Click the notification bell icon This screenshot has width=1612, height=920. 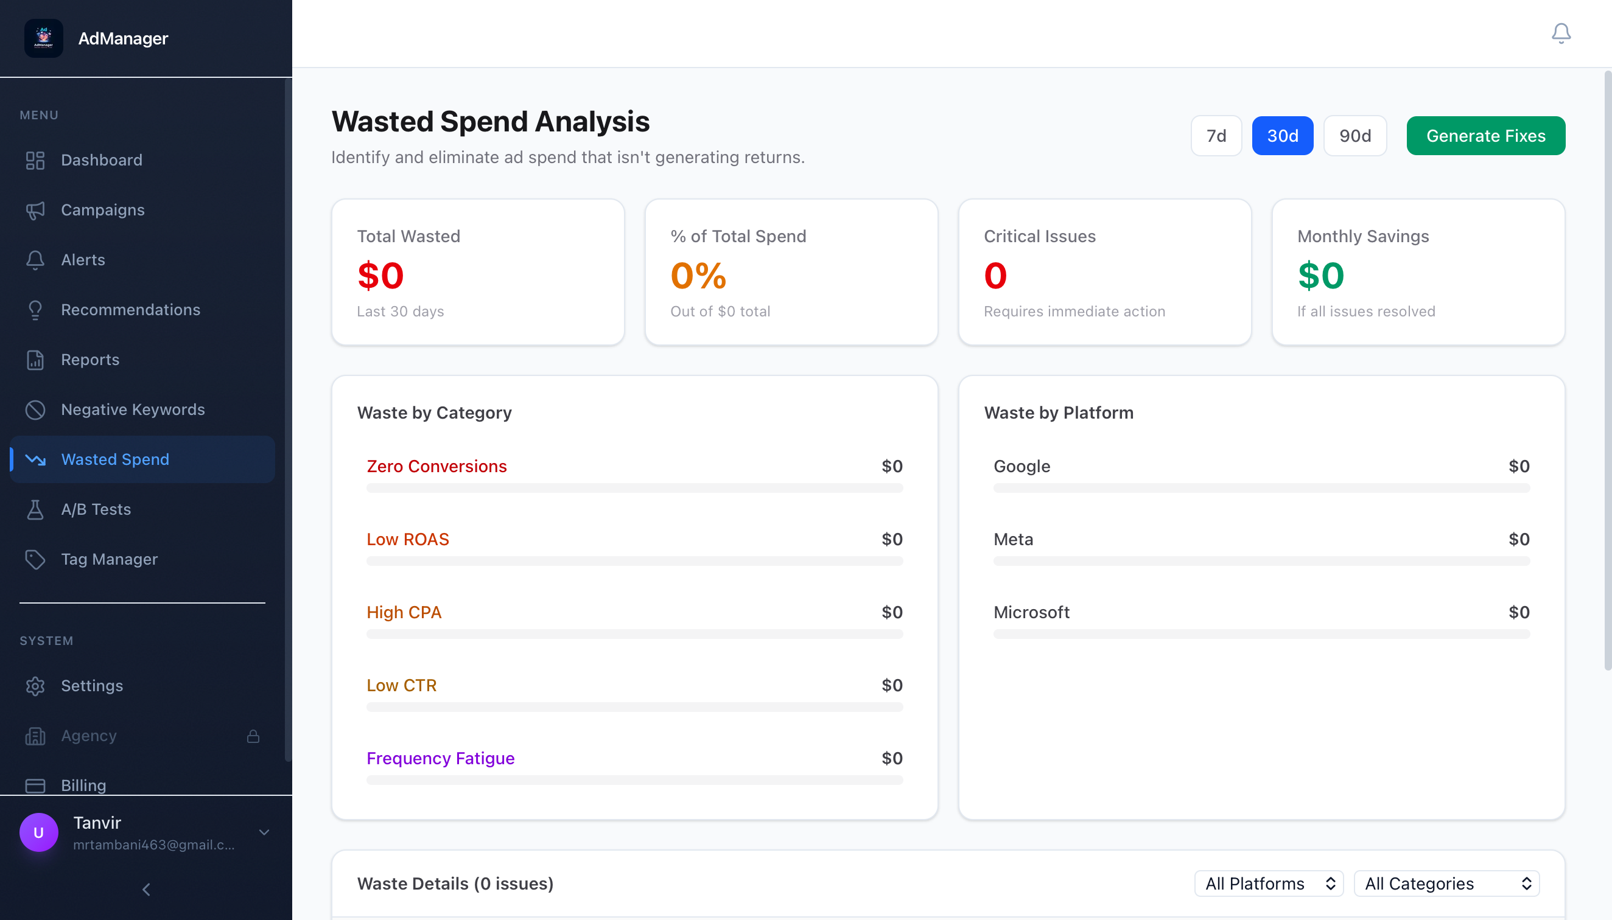1560,33
